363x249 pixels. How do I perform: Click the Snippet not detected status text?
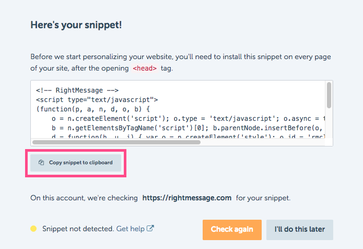(78, 229)
